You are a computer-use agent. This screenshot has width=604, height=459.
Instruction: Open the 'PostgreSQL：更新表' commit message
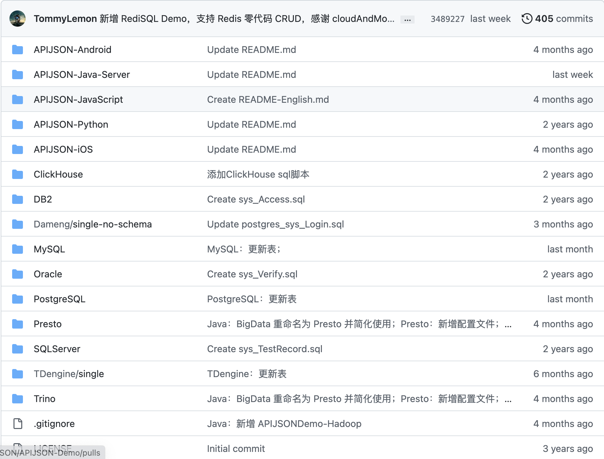[x=252, y=299]
